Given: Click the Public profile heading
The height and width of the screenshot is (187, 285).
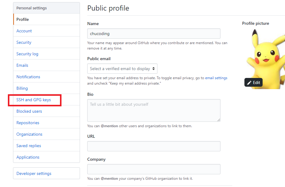Looking at the screenshot, I should [x=108, y=8].
